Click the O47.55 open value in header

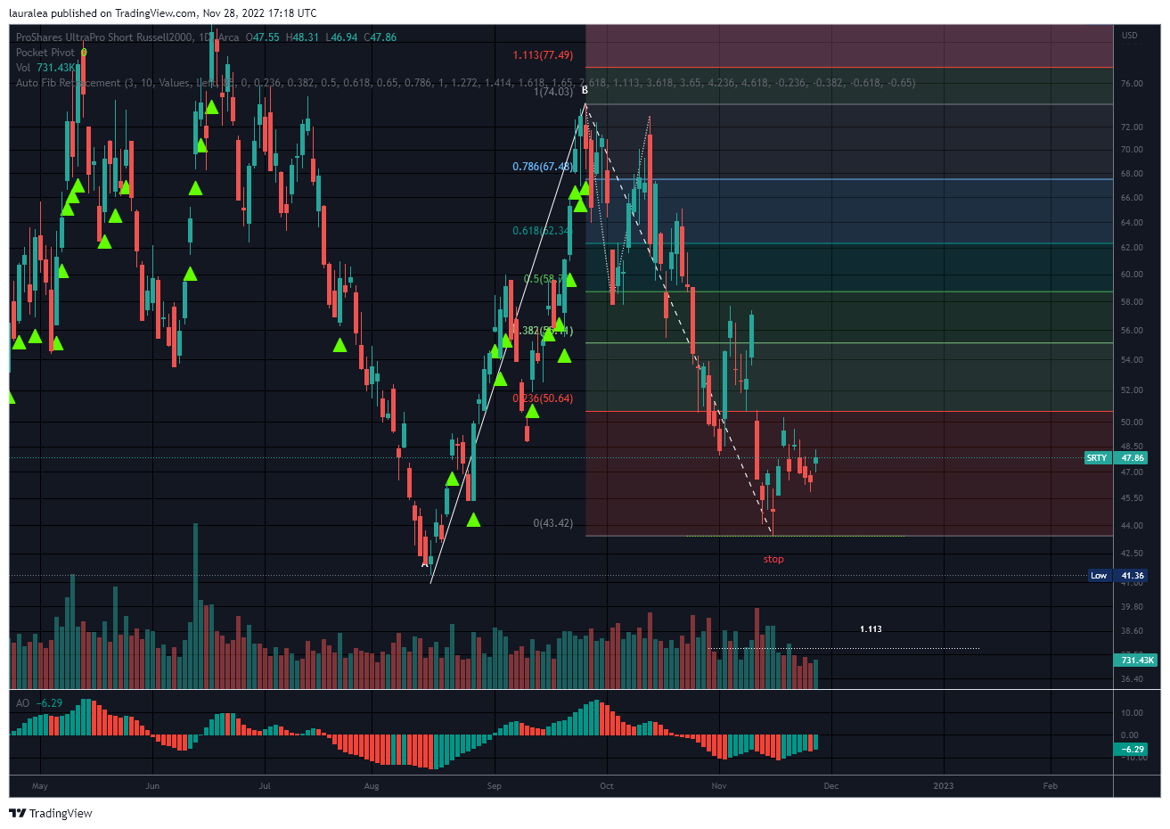point(264,37)
